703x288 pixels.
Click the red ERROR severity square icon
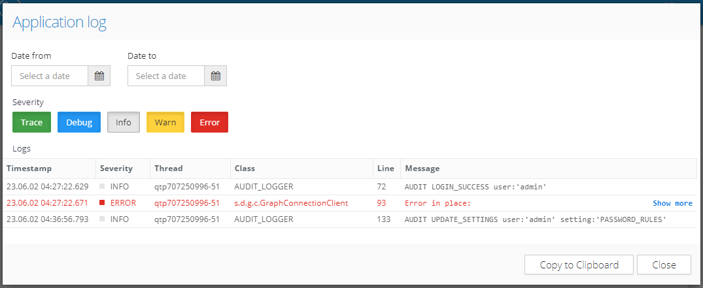pos(102,203)
